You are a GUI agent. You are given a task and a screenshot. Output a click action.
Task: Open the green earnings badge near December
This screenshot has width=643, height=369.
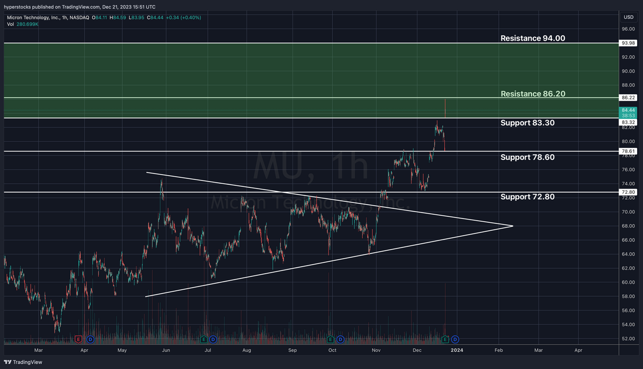point(445,339)
